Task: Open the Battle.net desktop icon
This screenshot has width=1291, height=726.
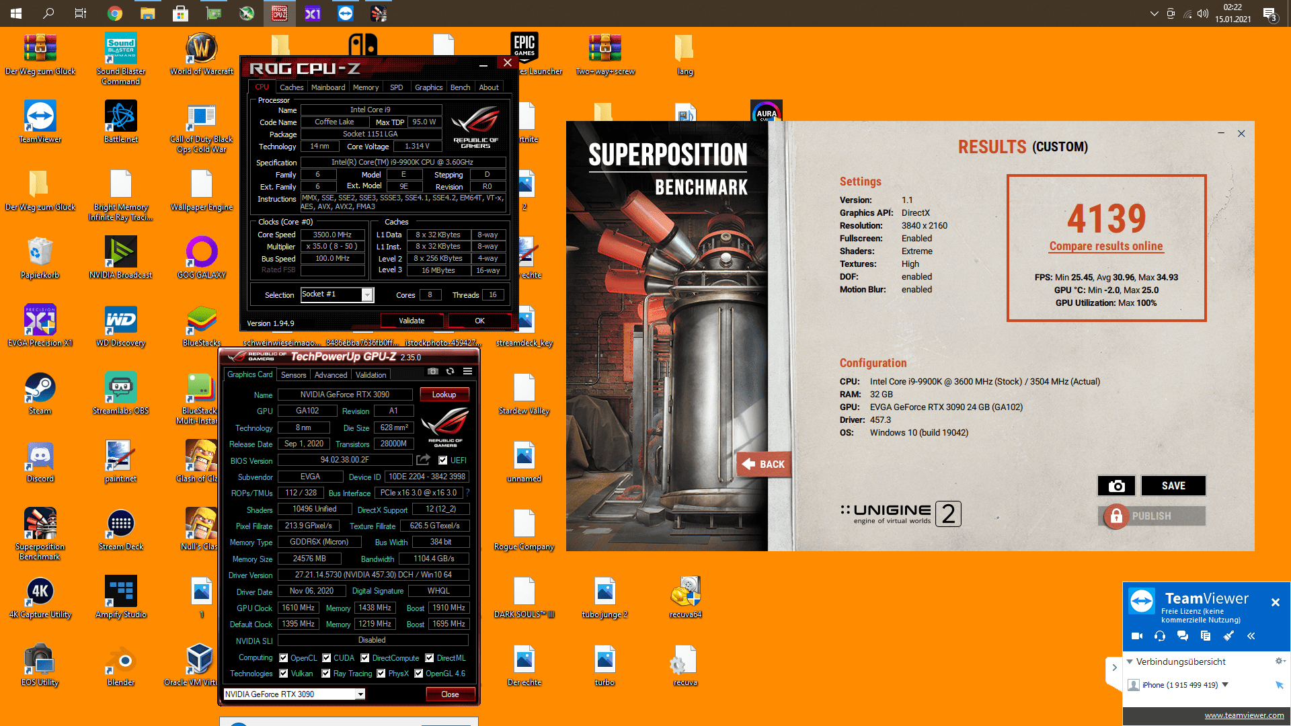Action: click(x=121, y=122)
